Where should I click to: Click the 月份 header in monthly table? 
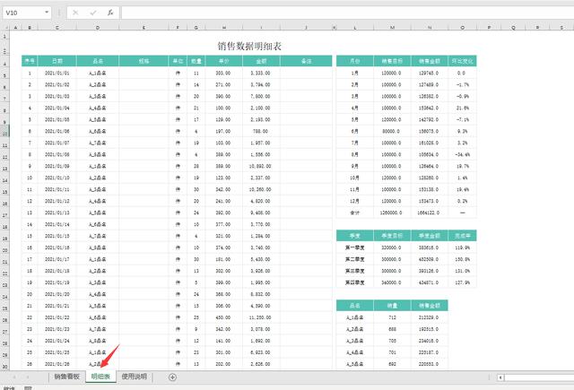click(353, 61)
